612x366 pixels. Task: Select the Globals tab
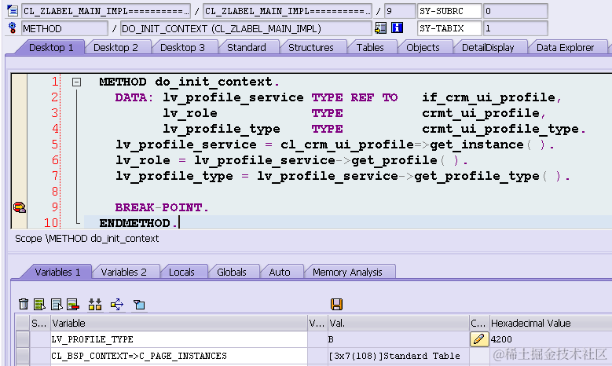click(x=232, y=272)
